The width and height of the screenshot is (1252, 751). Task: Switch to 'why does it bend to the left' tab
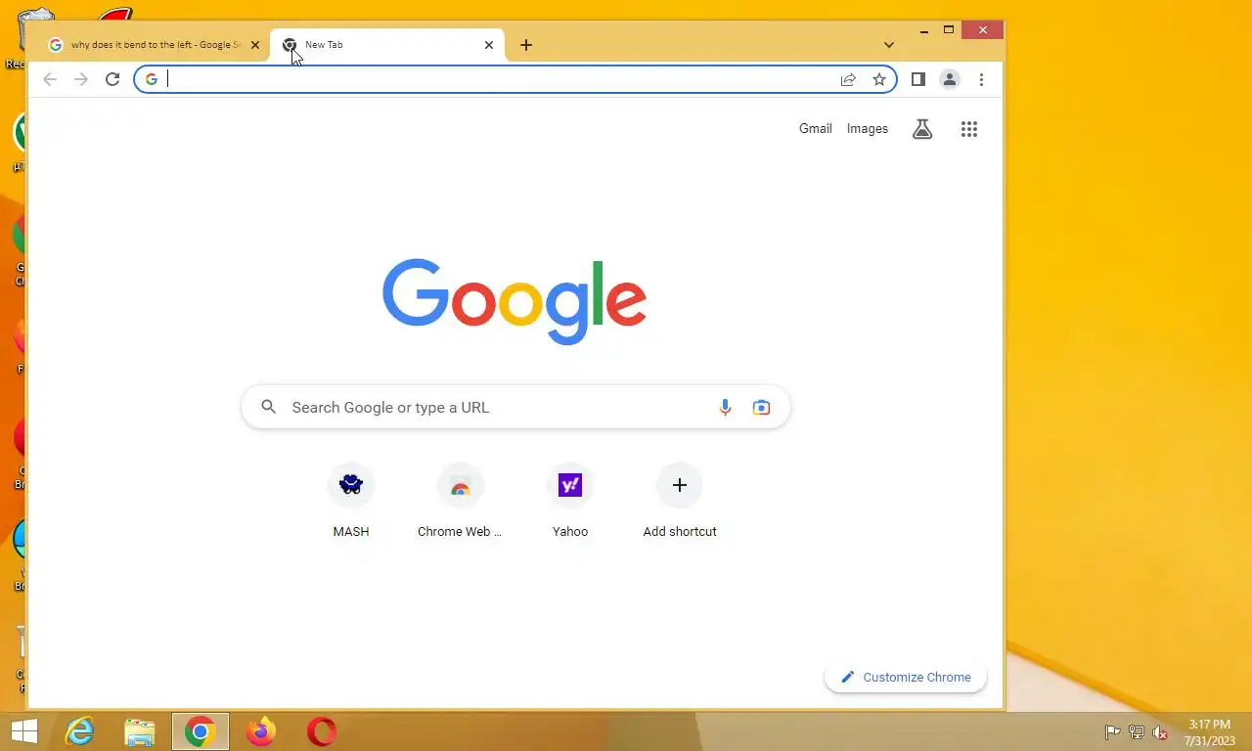pos(155,45)
